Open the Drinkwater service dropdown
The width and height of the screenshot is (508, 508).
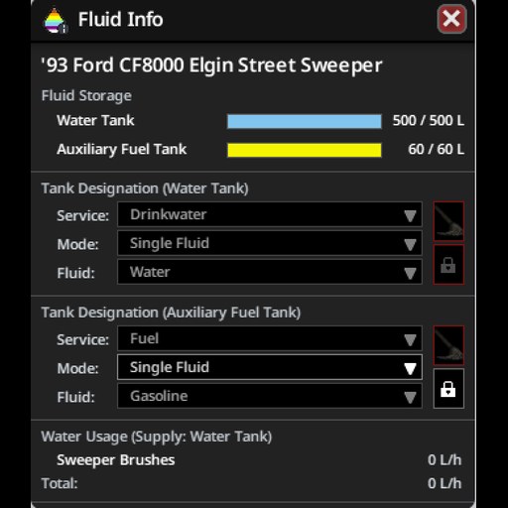(270, 214)
